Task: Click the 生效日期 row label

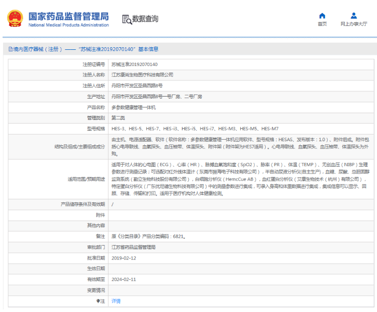Action: 96,268
